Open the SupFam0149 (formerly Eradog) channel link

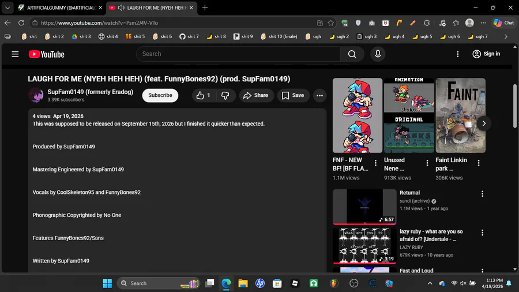tap(91, 92)
